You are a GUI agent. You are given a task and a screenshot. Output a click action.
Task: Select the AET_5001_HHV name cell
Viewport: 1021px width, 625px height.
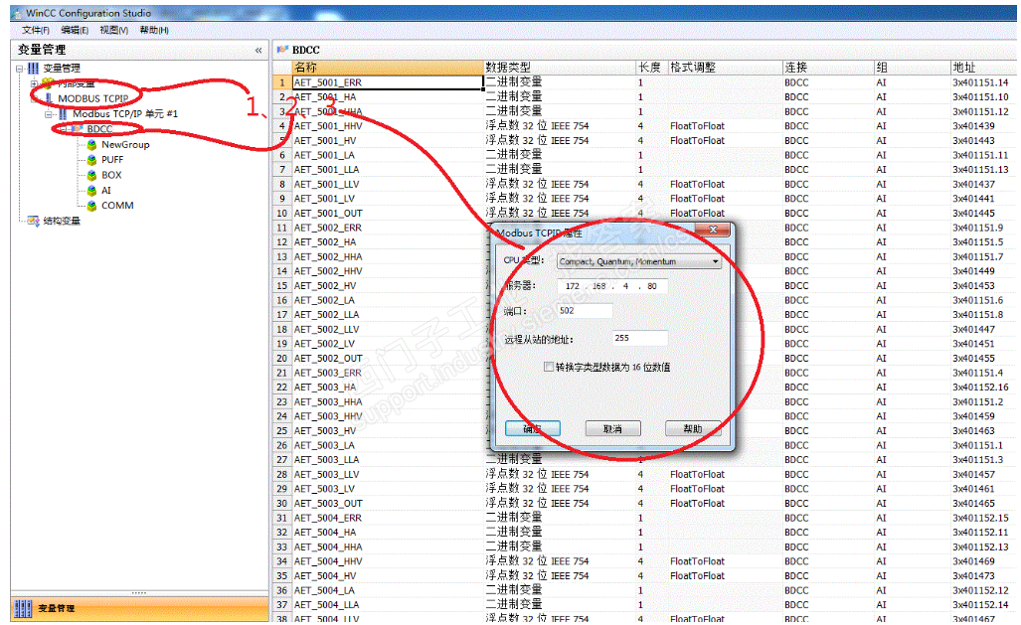point(387,126)
